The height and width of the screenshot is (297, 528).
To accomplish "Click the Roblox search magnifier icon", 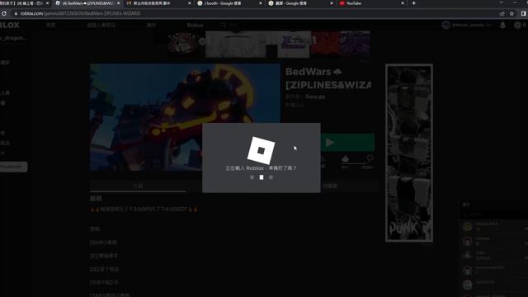I will [224, 25].
